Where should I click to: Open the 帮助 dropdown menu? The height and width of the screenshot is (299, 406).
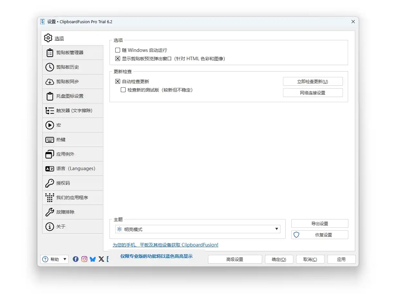pyautogui.click(x=54, y=259)
